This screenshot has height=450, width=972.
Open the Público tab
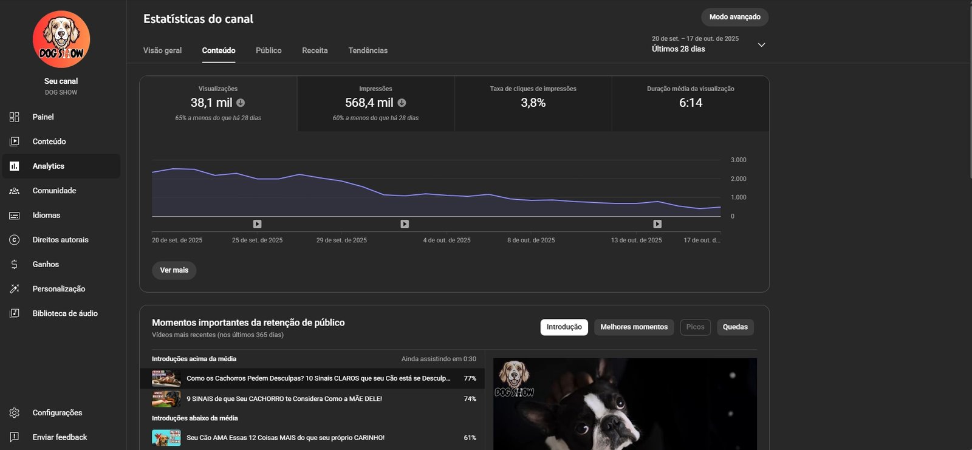coord(269,50)
